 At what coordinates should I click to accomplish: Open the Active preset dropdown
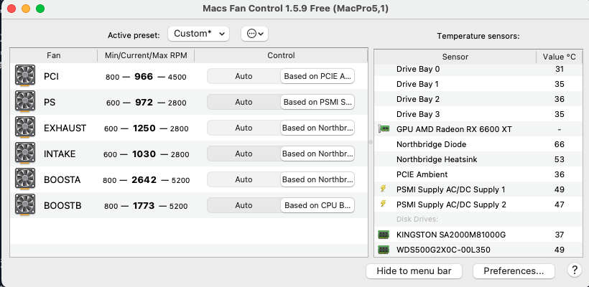pyautogui.click(x=198, y=34)
